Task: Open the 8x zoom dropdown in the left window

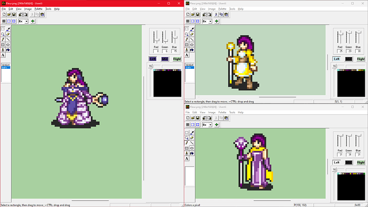Action: [27, 21]
